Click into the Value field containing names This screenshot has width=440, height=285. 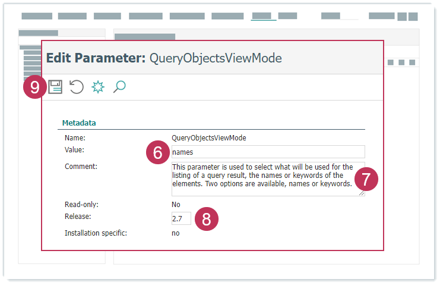coord(267,152)
